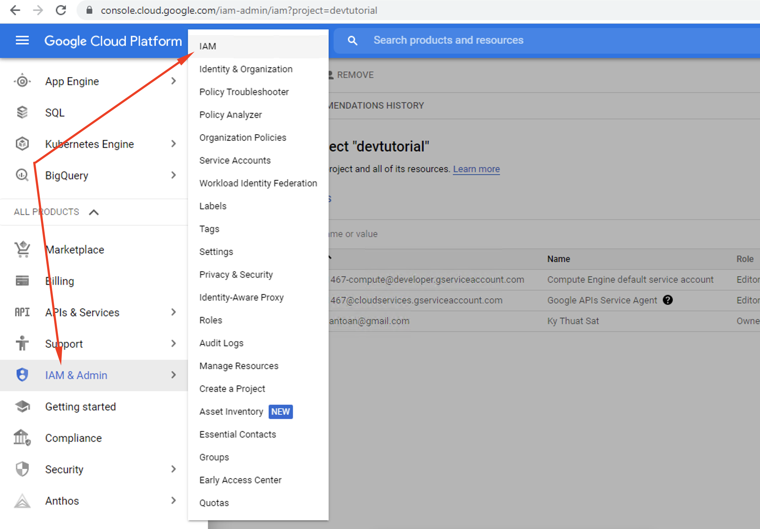Click the Anthos triangle icon
The width and height of the screenshot is (760, 529).
[22, 500]
